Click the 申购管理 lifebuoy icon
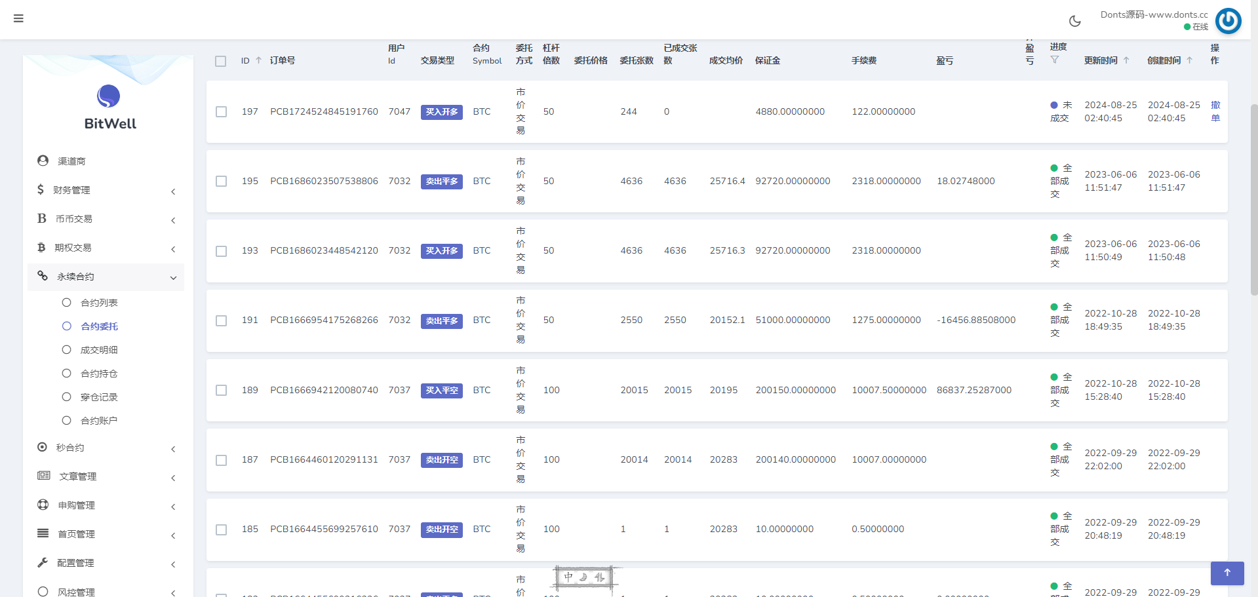The height and width of the screenshot is (597, 1258). coord(43,505)
